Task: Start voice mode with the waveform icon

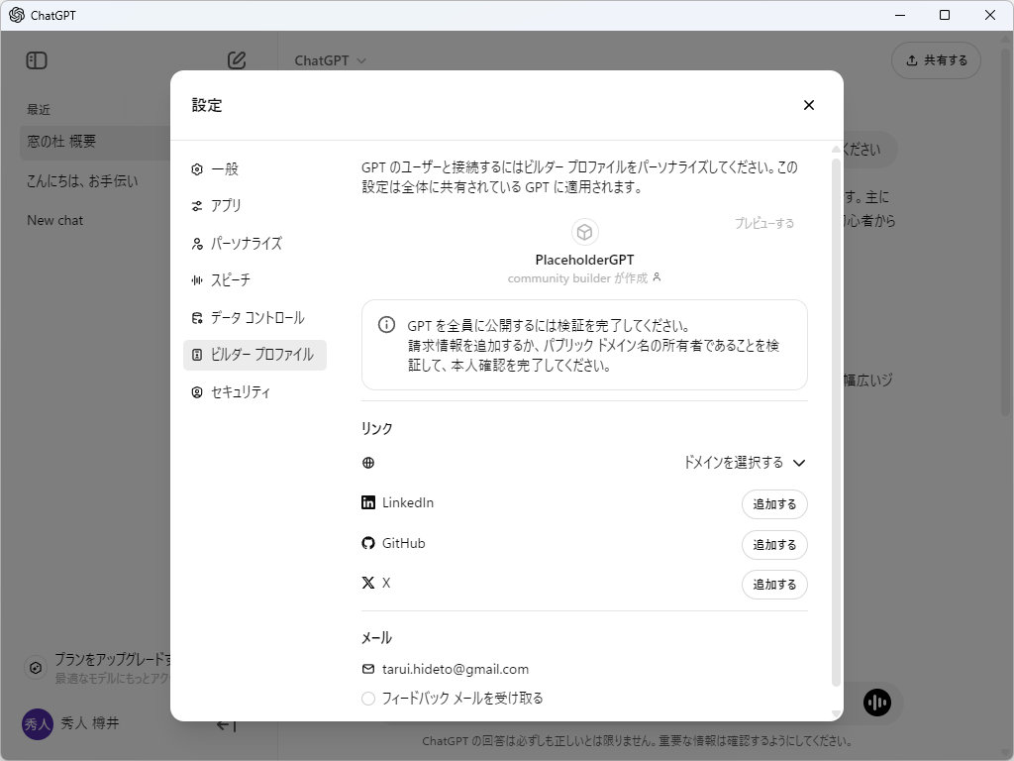Action: tap(876, 703)
